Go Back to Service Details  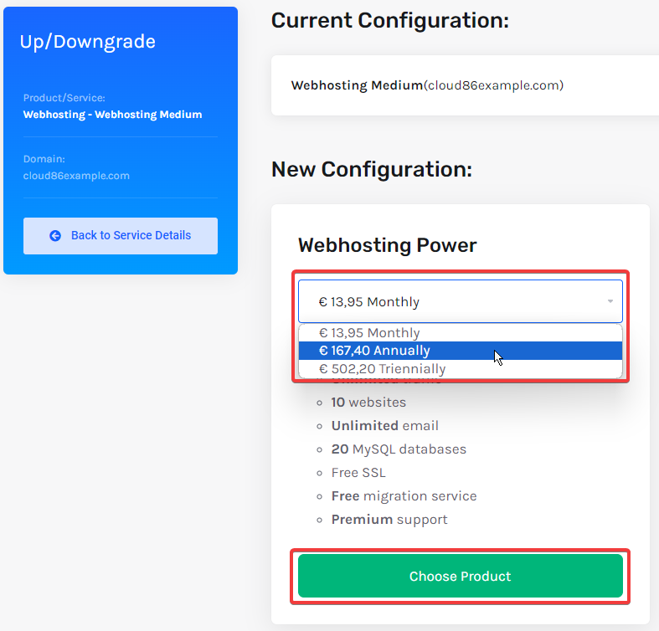121,236
